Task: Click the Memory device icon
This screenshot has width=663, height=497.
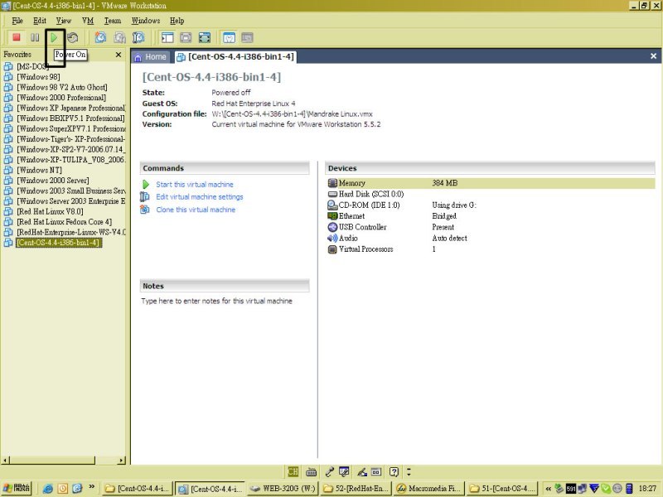Action: [x=333, y=183]
